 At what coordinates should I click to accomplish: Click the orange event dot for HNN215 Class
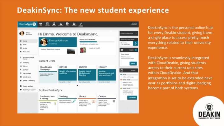pyautogui.click(x=121, y=80)
